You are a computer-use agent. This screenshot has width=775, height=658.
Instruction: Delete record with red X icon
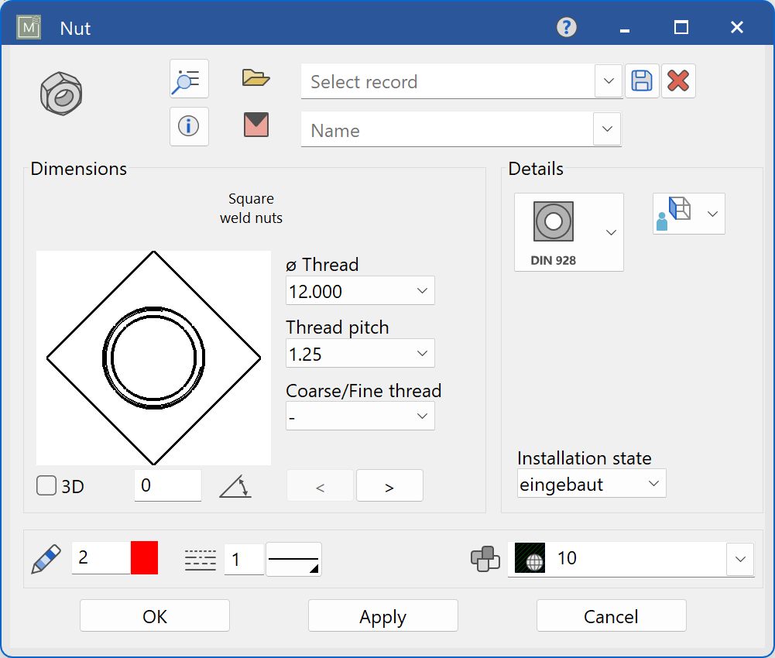678,81
